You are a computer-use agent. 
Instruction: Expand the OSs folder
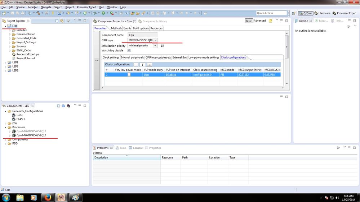5,123
